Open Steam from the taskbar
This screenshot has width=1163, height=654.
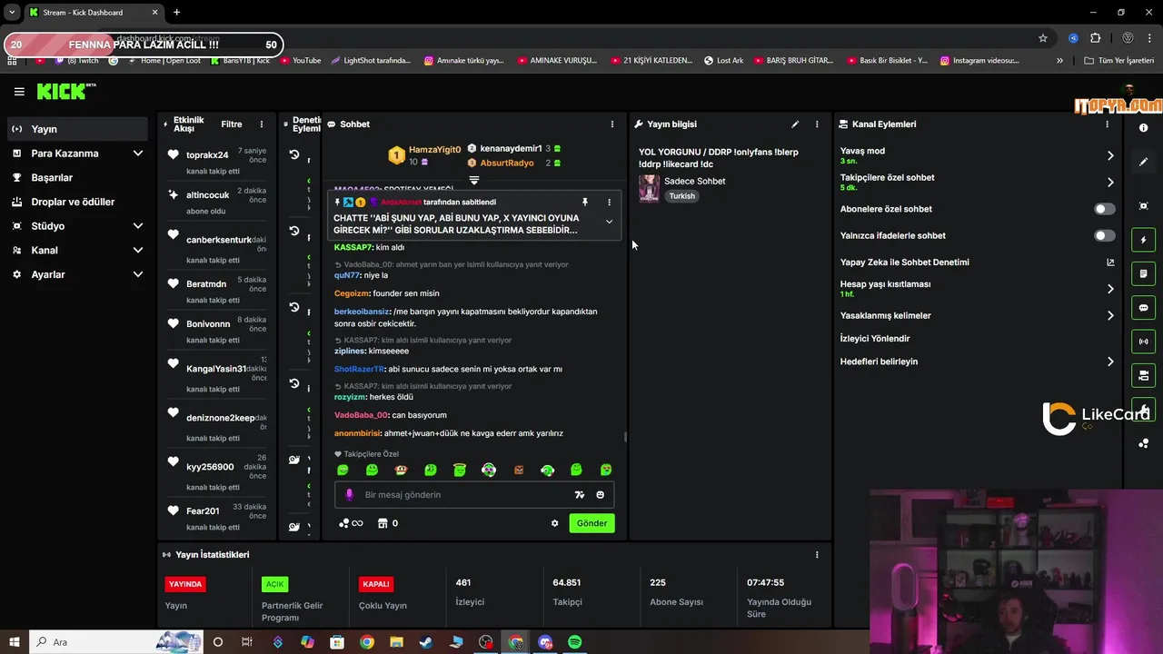(x=425, y=642)
